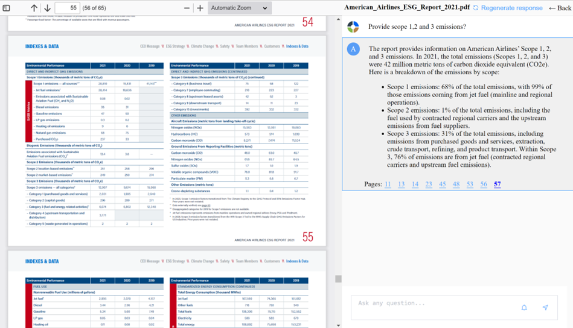Click the PDF scrollbar up arrow
Image resolution: width=573 pixels, height=328 pixels.
(338, 19)
